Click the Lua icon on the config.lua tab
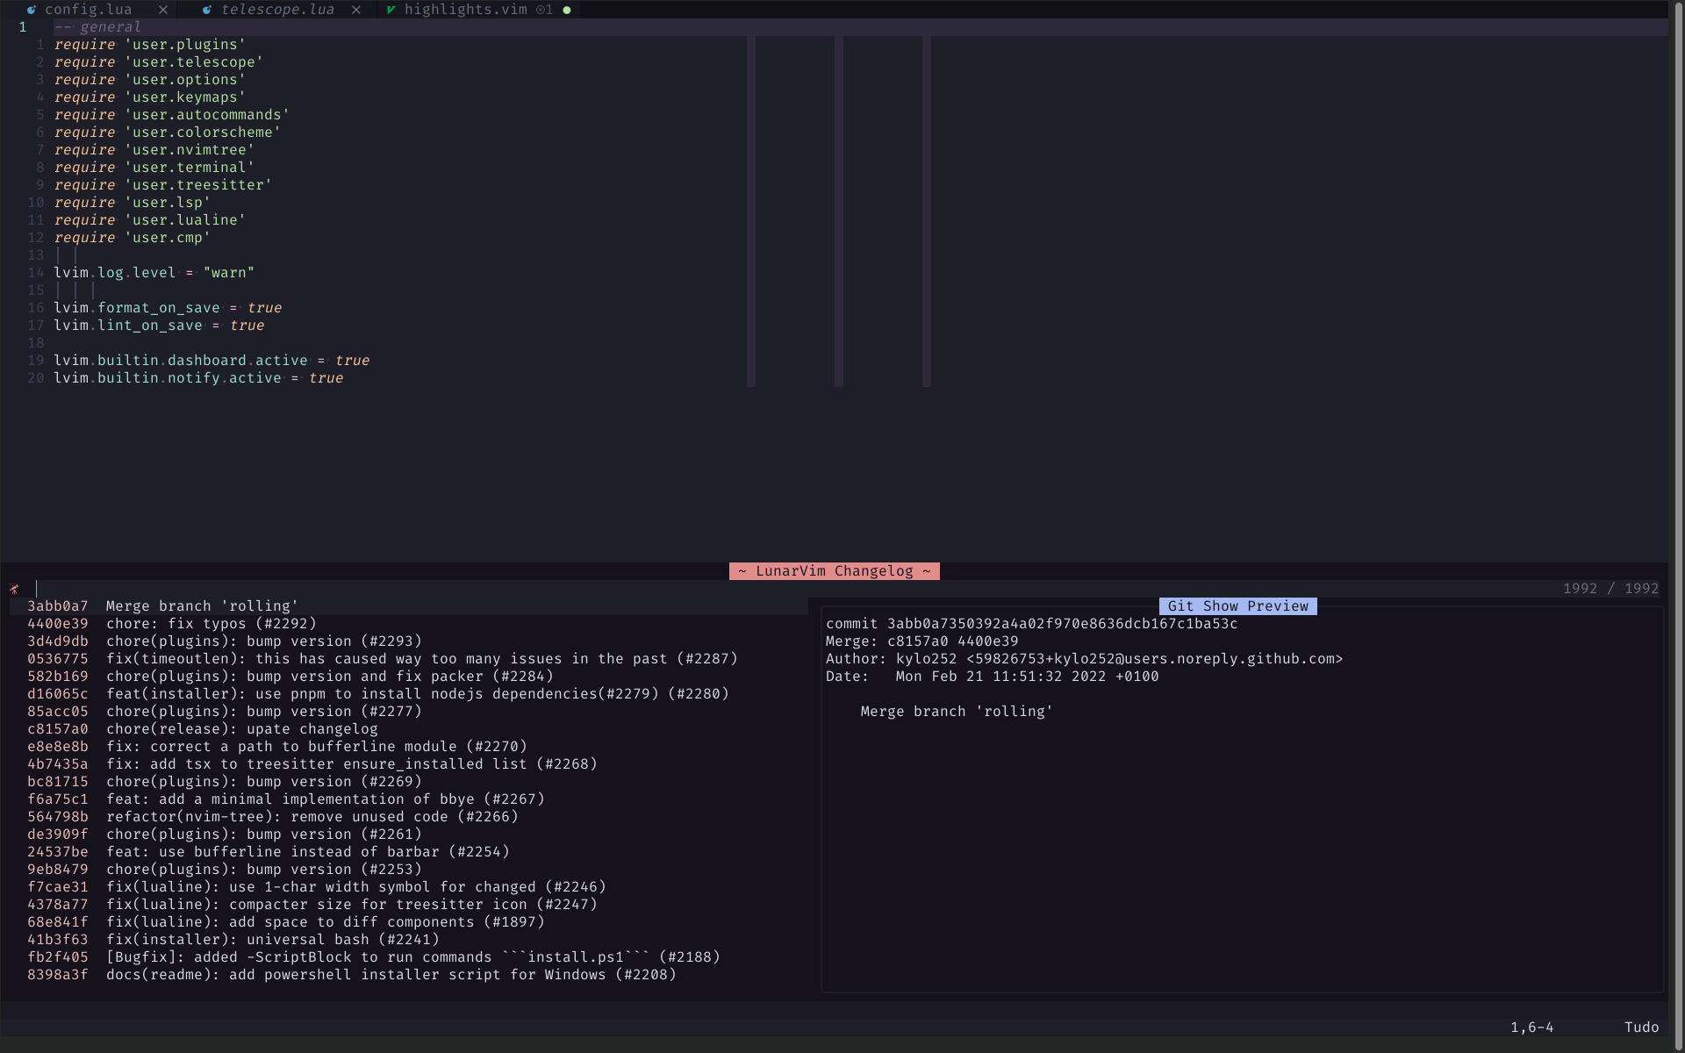Viewport: 1685px width, 1053px height. (32, 10)
